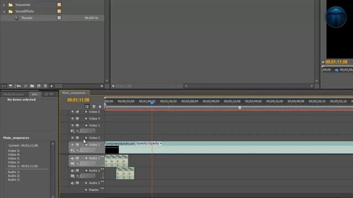Click Audio 3 track output channel icon

click(103, 182)
